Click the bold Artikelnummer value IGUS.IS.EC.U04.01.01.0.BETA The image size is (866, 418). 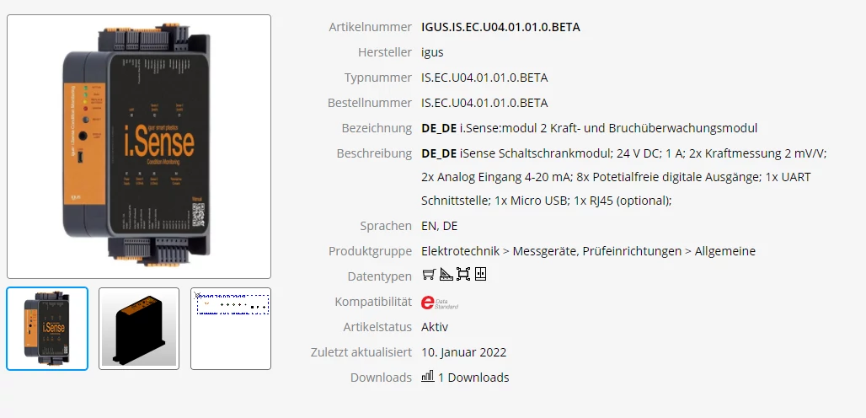point(500,27)
